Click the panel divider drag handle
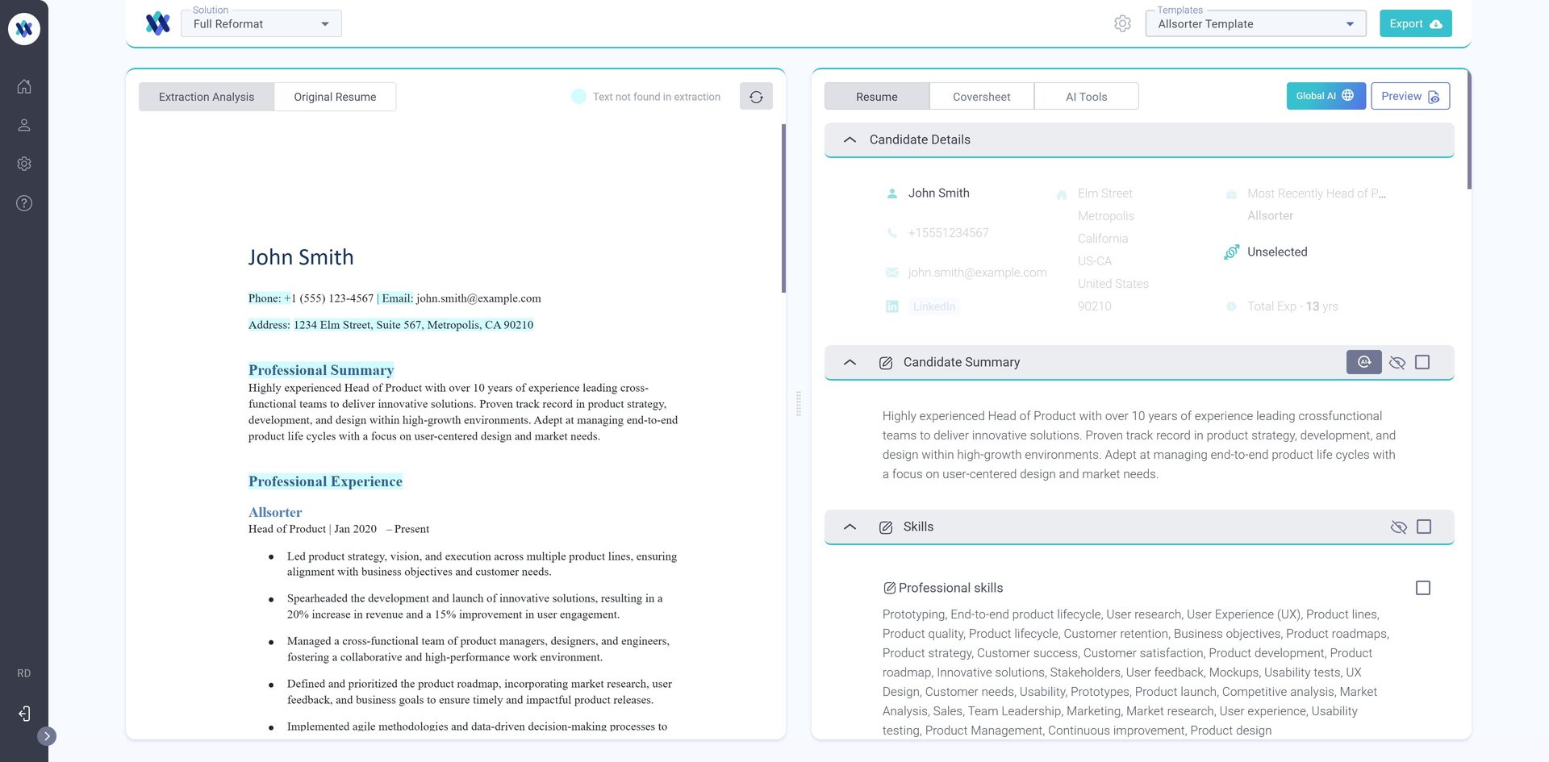Screen dimensions: 1549x762 pos(799,403)
